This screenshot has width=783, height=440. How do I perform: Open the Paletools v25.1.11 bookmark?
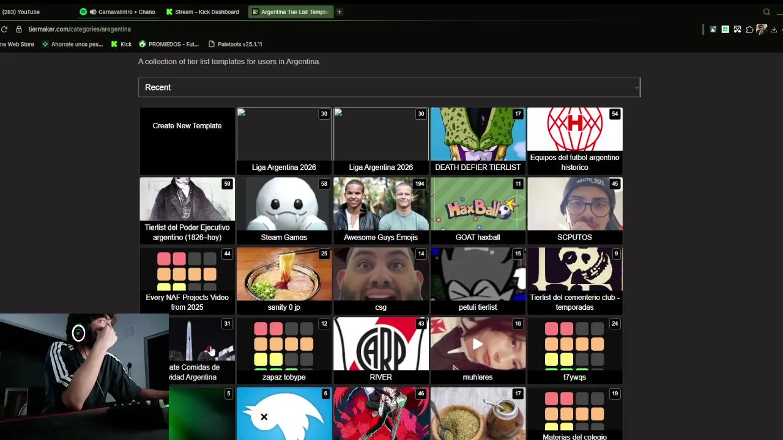pyautogui.click(x=235, y=44)
